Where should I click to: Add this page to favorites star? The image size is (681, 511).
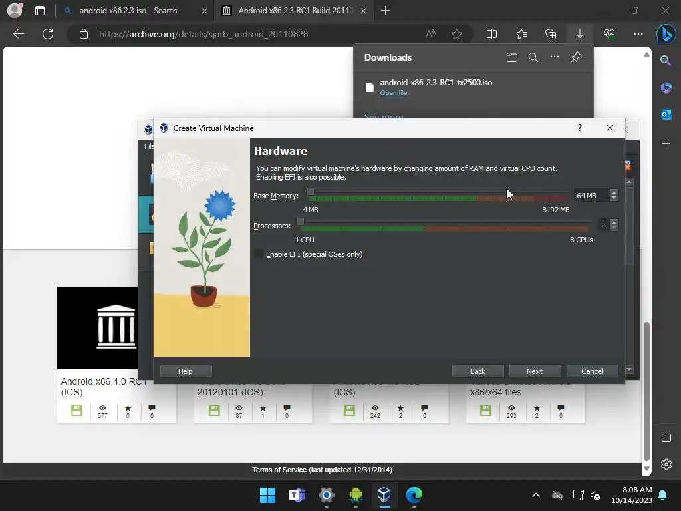(457, 34)
